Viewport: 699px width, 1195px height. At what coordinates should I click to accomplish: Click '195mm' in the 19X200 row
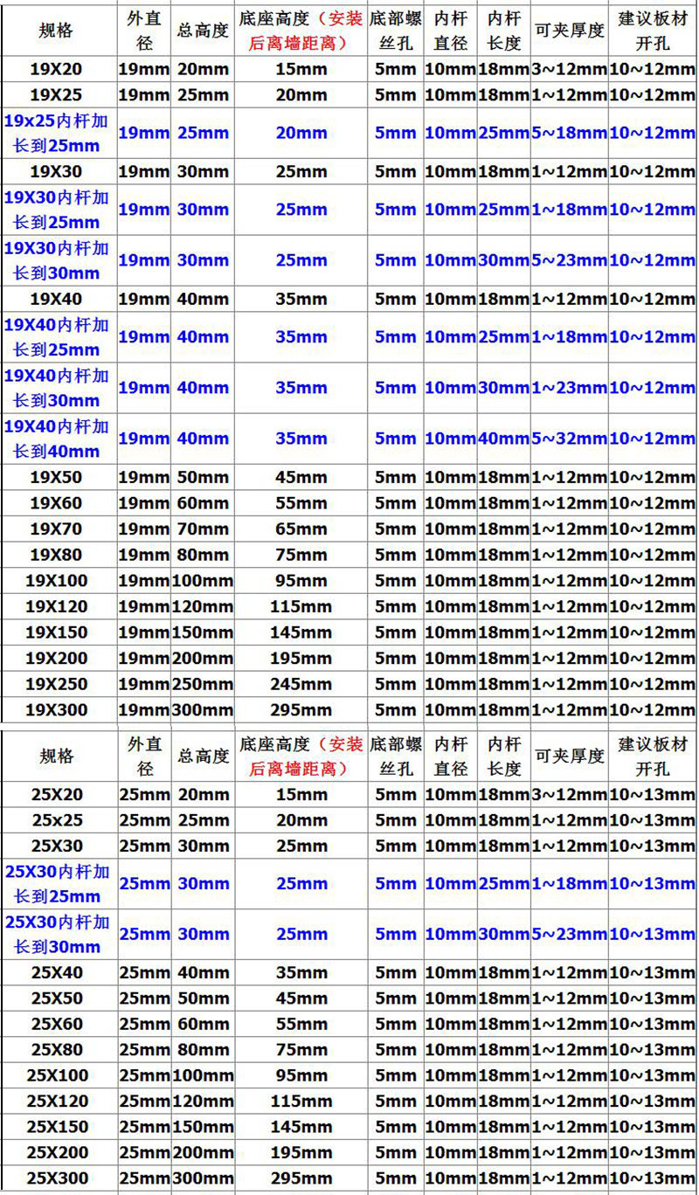click(301, 659)
